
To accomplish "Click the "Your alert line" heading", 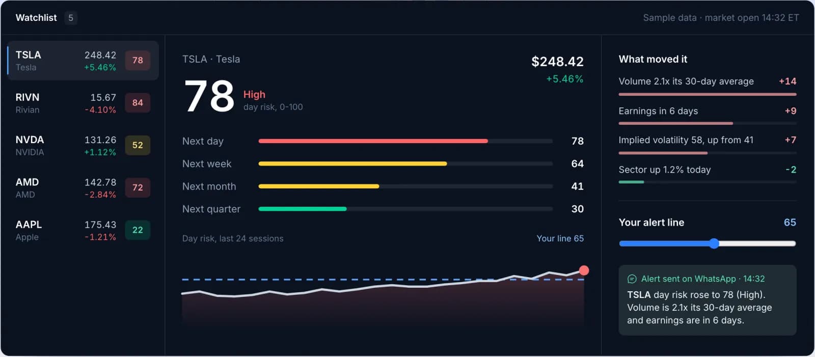I will tap(651, 223).
